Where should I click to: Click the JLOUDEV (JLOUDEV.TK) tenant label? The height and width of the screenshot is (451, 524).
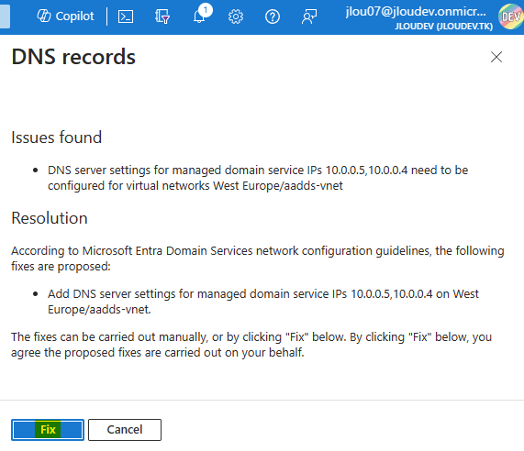pyautogui.click(x=443, y=26)
